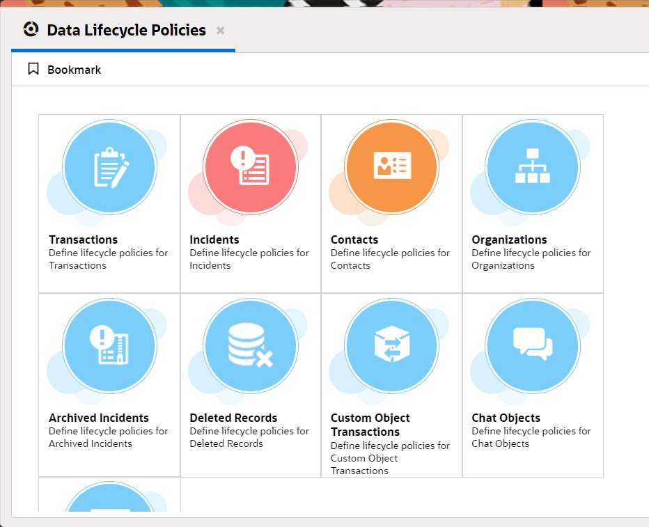Open the Organizations hierarchy icon

tap(533, 167)
